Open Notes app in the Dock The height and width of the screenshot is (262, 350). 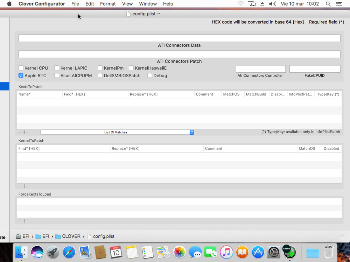tap(132, 252)
